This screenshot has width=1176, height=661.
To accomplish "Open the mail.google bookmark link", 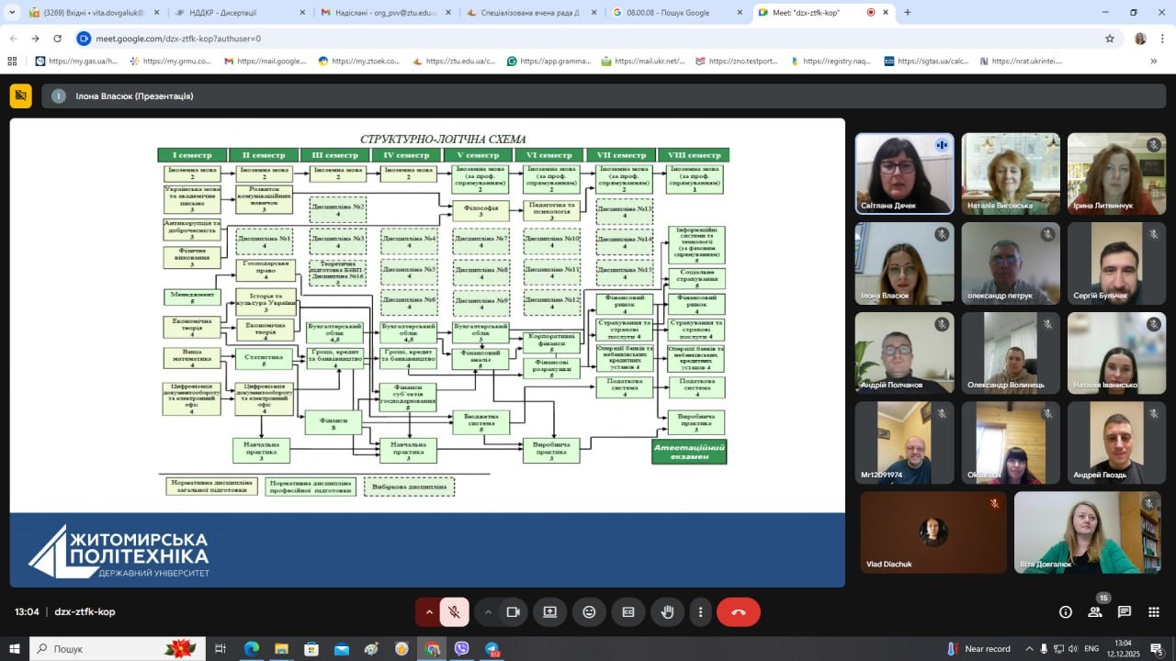I will [265, 62].
